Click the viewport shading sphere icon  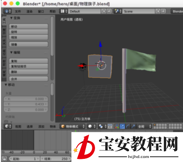pos(90,126)
